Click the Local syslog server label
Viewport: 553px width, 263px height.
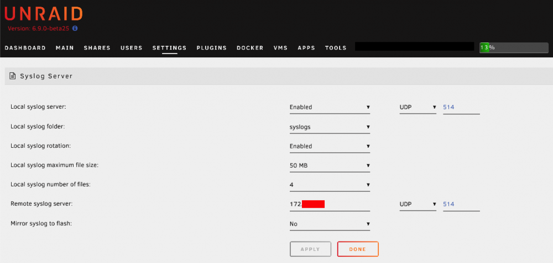pos(39,106)
